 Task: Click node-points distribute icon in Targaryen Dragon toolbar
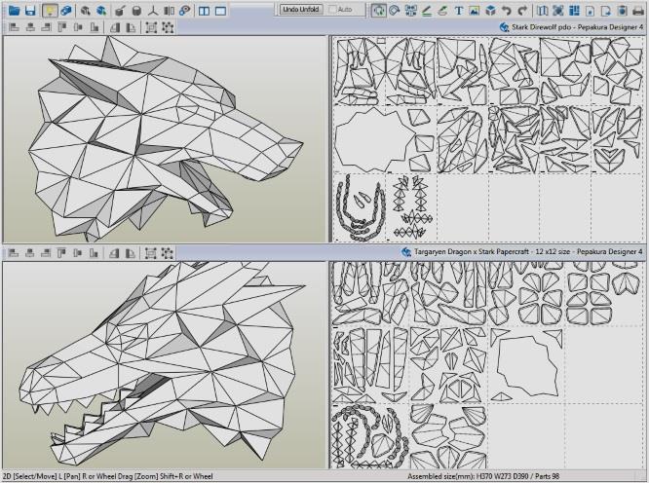click(167, 252)
